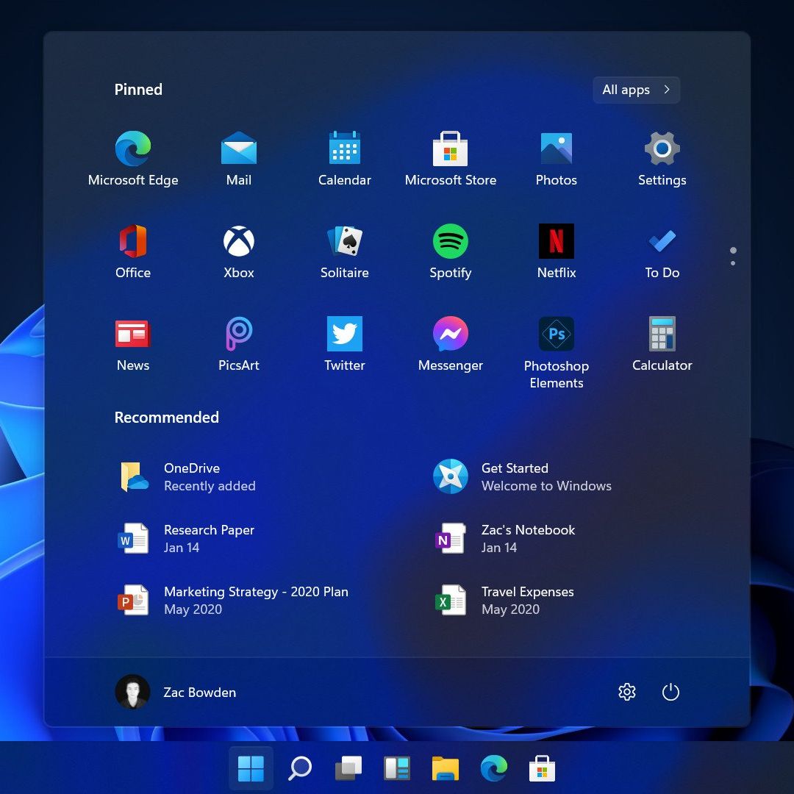Open the power options menu
The image size is (794, 794).
point(670,692)
